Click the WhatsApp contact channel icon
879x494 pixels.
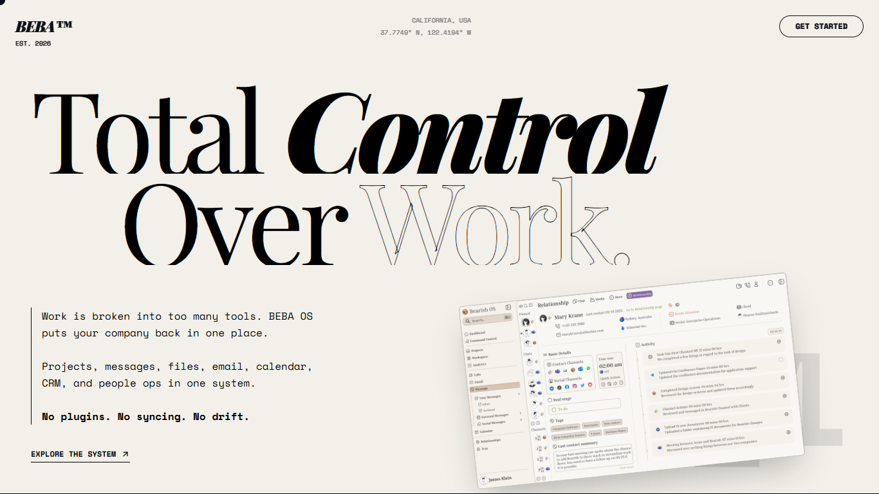tap(588, 368)
